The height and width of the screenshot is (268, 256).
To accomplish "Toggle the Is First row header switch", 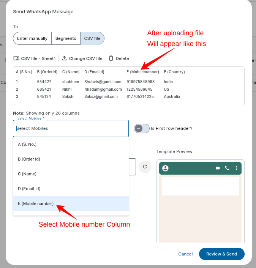I will [x=141, y=128].
